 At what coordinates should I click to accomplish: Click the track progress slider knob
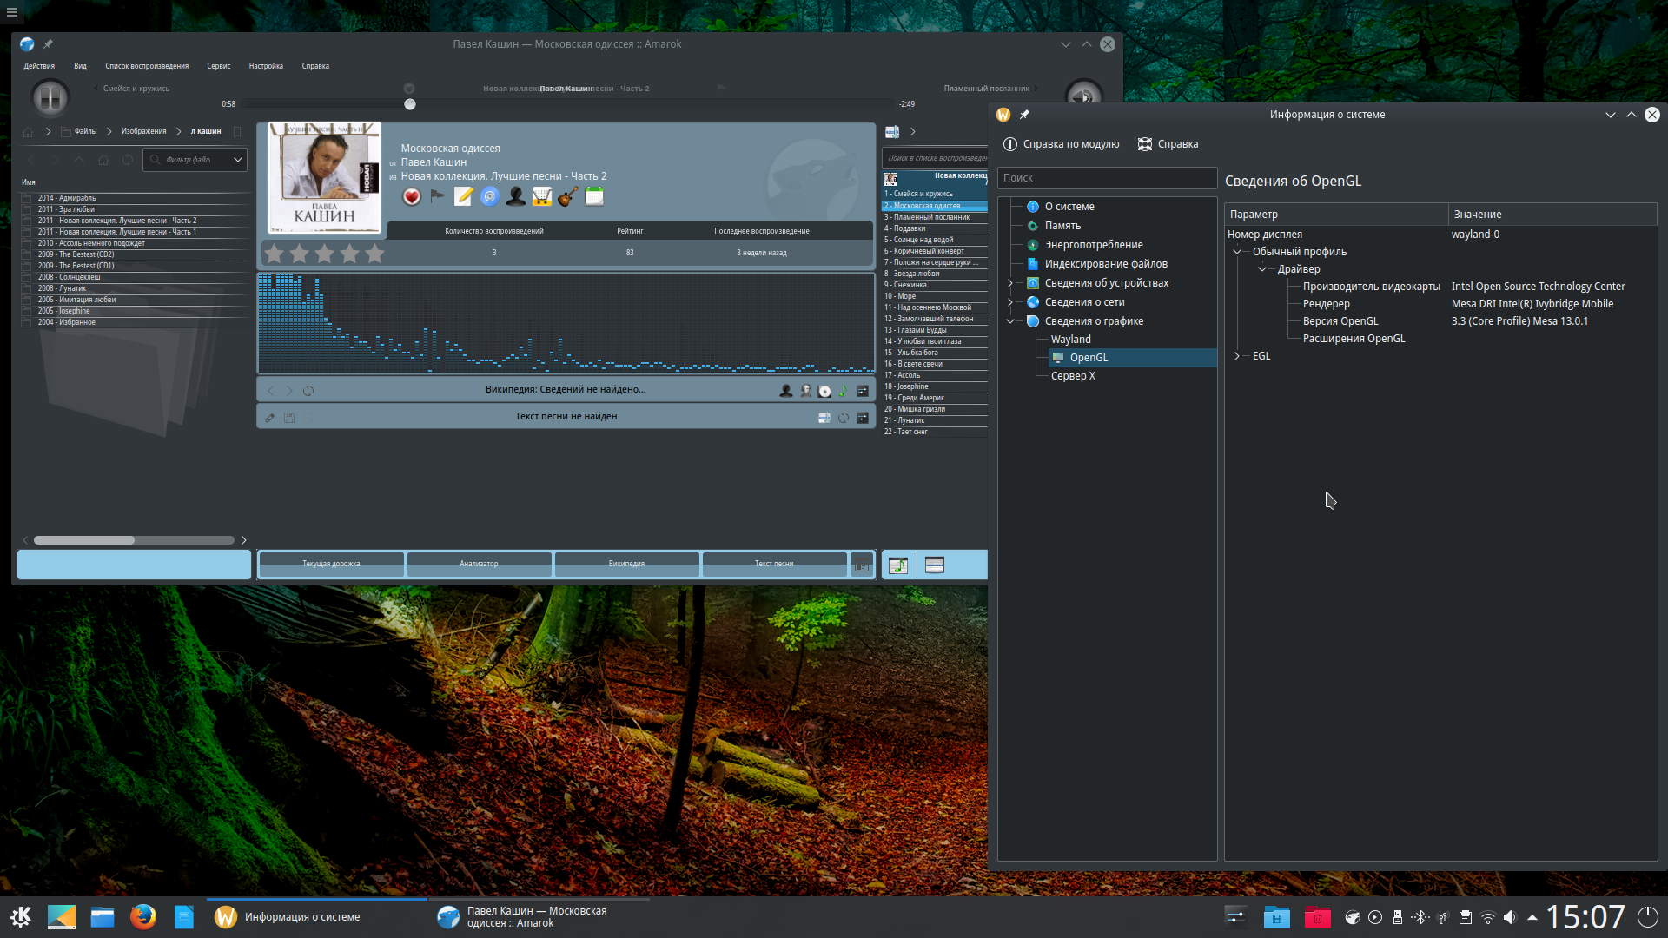(x=410, y=104)
